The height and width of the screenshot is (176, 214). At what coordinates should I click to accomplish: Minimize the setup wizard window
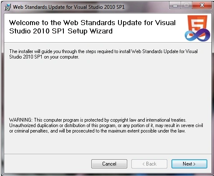(x=175, y=5)
